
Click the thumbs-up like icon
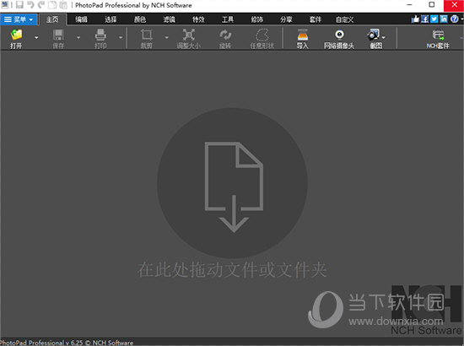(415, 19)
